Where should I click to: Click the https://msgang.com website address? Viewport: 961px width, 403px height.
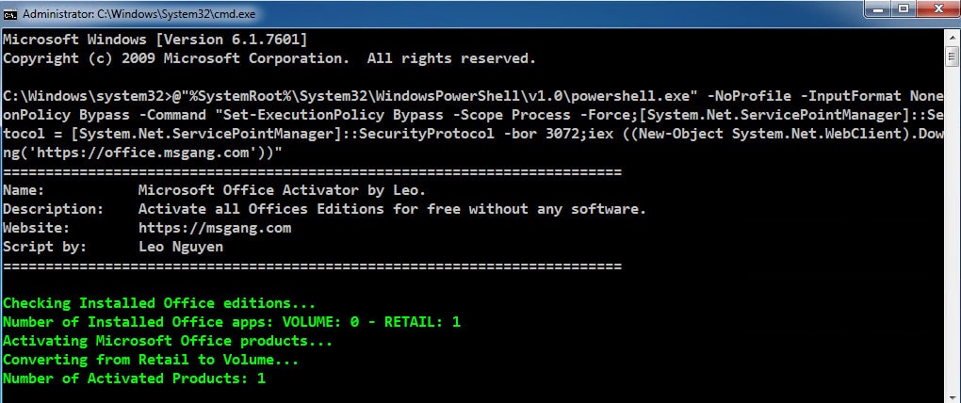[x=215, y=229]
